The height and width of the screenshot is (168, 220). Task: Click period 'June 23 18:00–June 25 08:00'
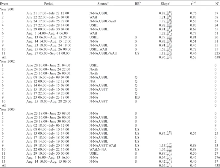(48, 113)
